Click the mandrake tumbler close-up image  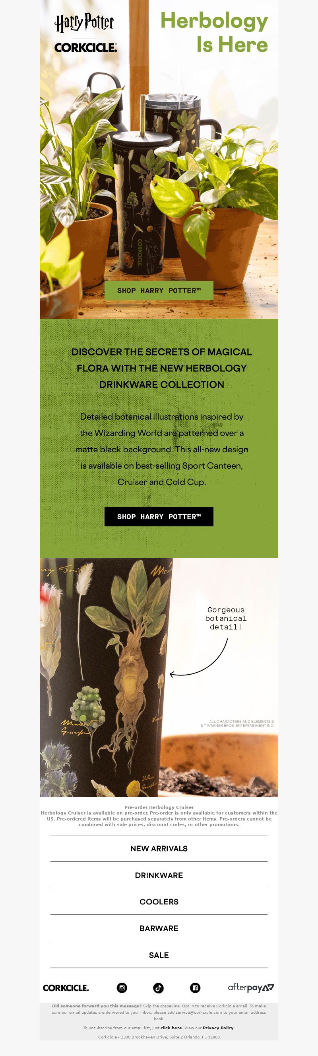point(159,677)
